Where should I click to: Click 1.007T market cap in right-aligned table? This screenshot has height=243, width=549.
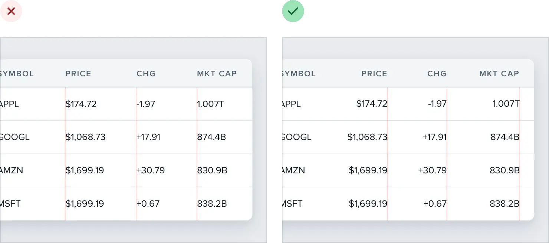(506, 104)
